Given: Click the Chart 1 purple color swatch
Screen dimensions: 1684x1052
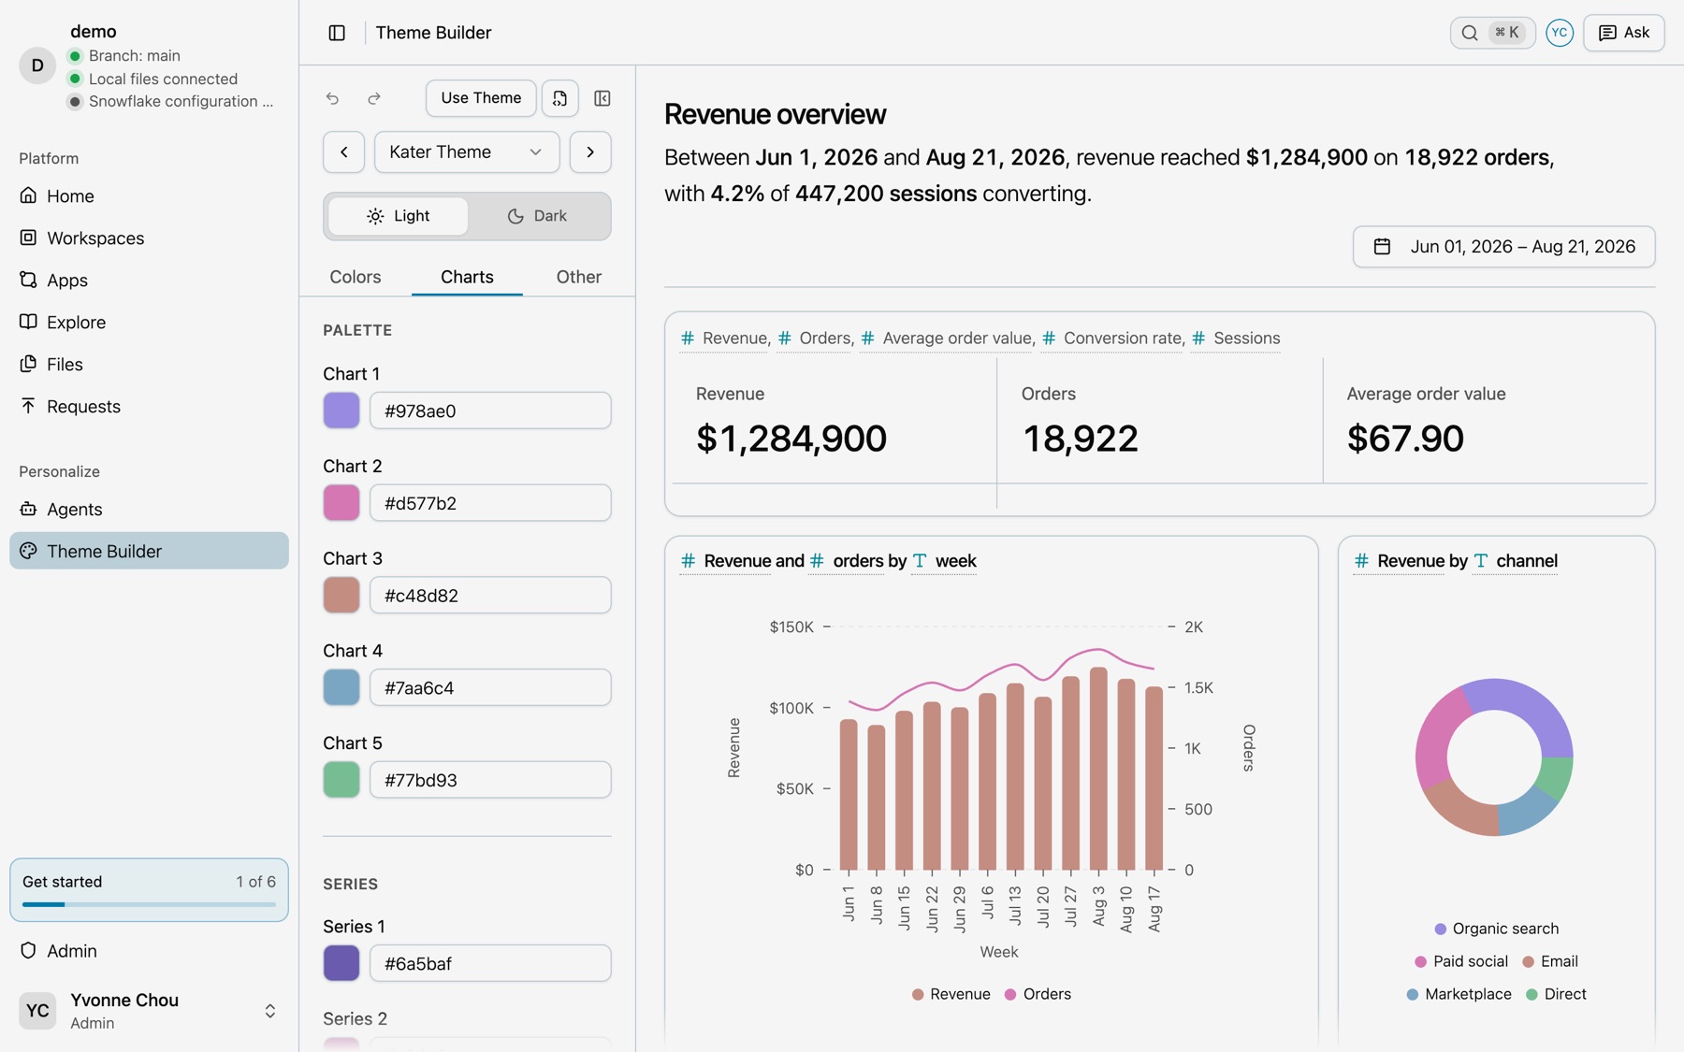Looking at the screenshot, I should click(341, 411).
